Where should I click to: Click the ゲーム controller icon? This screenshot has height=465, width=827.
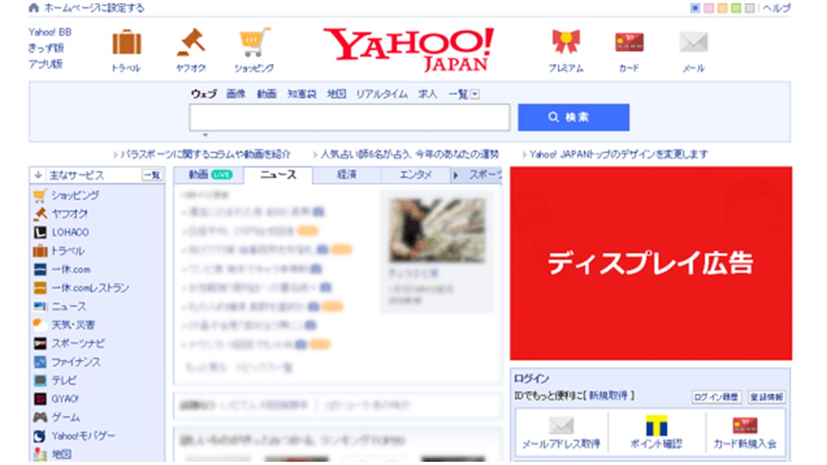[x=40, y=418]
